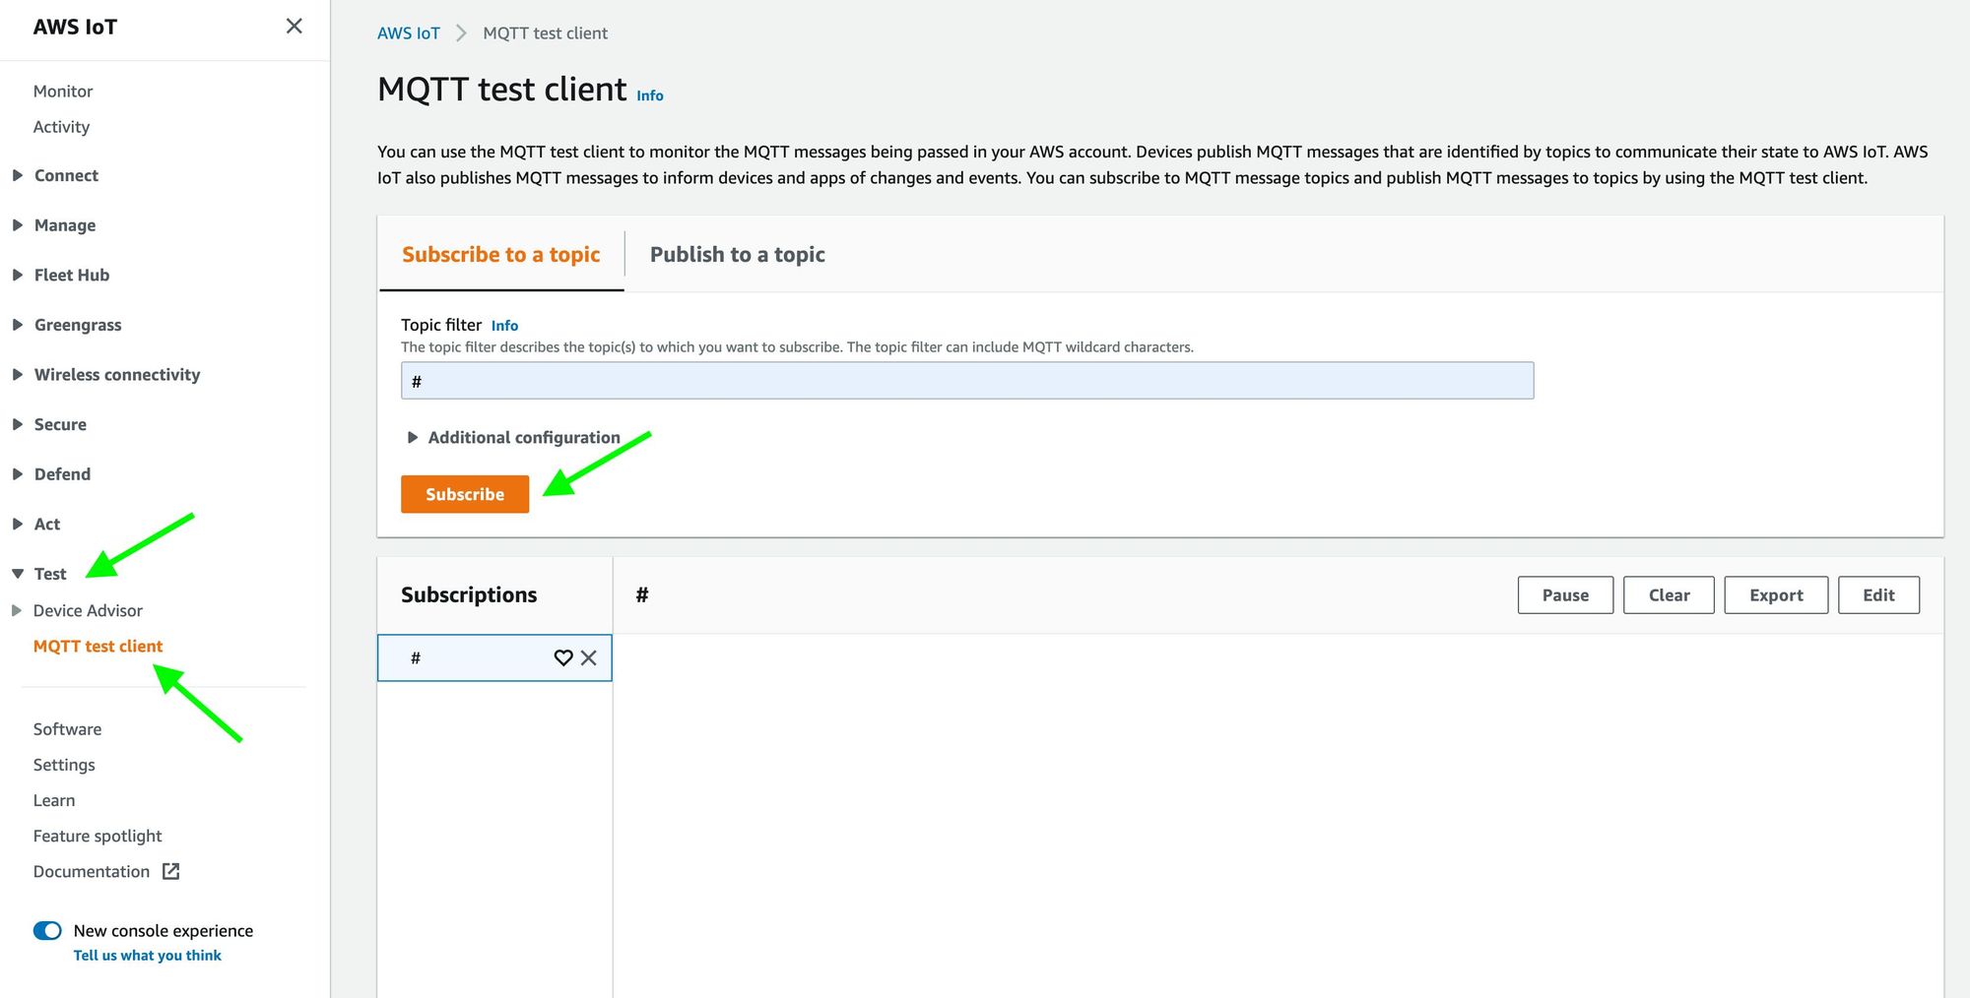Click Tell us what you think link
The height and width of the screenshot is (998, 1970).
[148, 955]
